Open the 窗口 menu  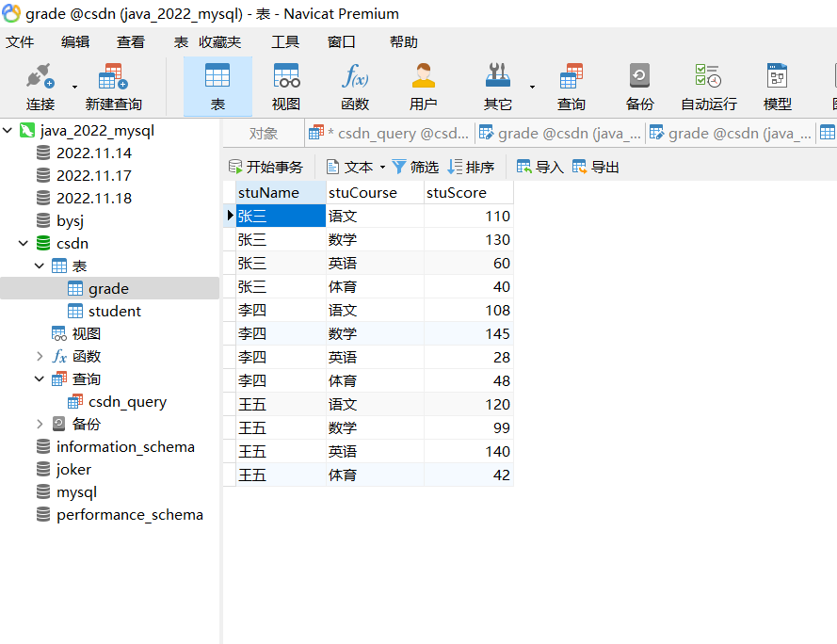341,41
